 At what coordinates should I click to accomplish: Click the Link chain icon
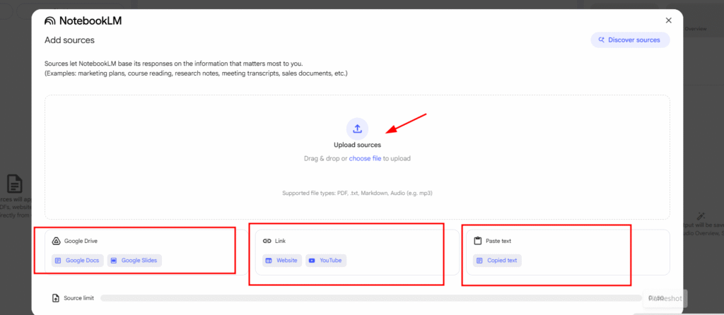267,241
